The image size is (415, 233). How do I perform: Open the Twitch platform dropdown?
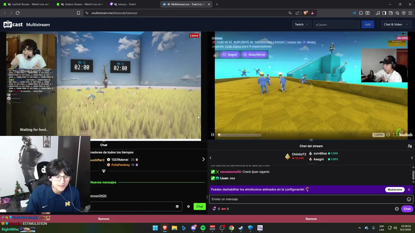[301, 25]
